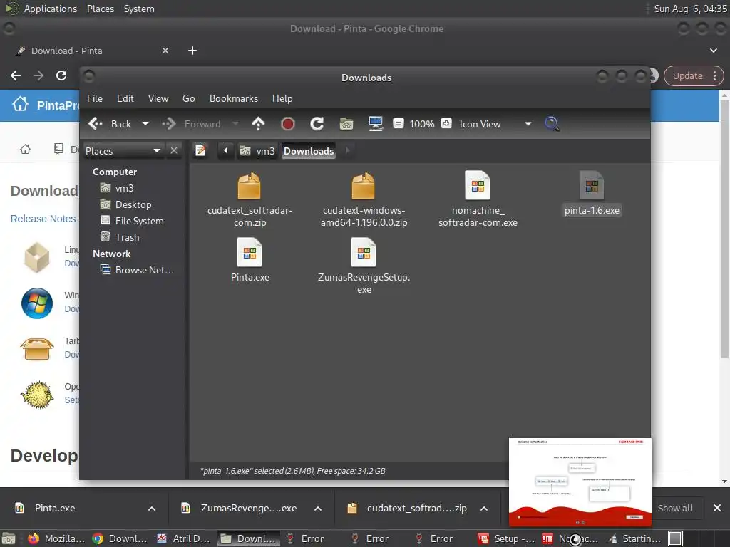Click NoMachine window preview thumbnail
The image size is (730, 547).
580,482
